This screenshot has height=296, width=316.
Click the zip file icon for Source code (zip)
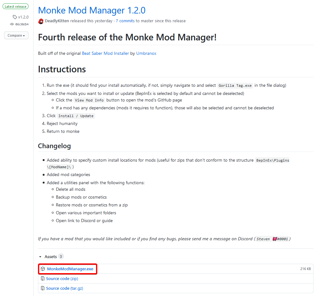pyautogui.click(x=43, y=279)
